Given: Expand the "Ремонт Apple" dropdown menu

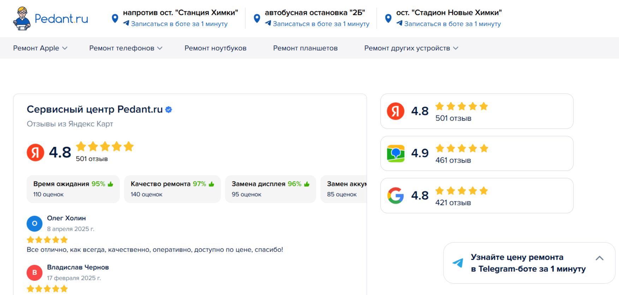Looking at the screenshot, I should (40, 48).
